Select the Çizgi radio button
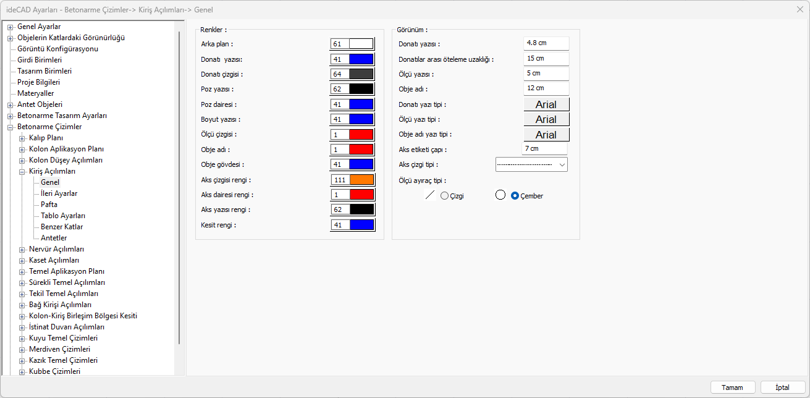 tap(444, 196)
